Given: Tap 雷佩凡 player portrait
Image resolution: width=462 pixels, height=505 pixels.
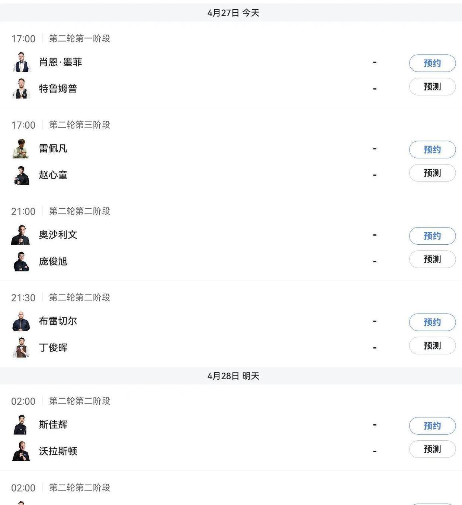Looking at the screenshot, I should [x=21, y=148].
